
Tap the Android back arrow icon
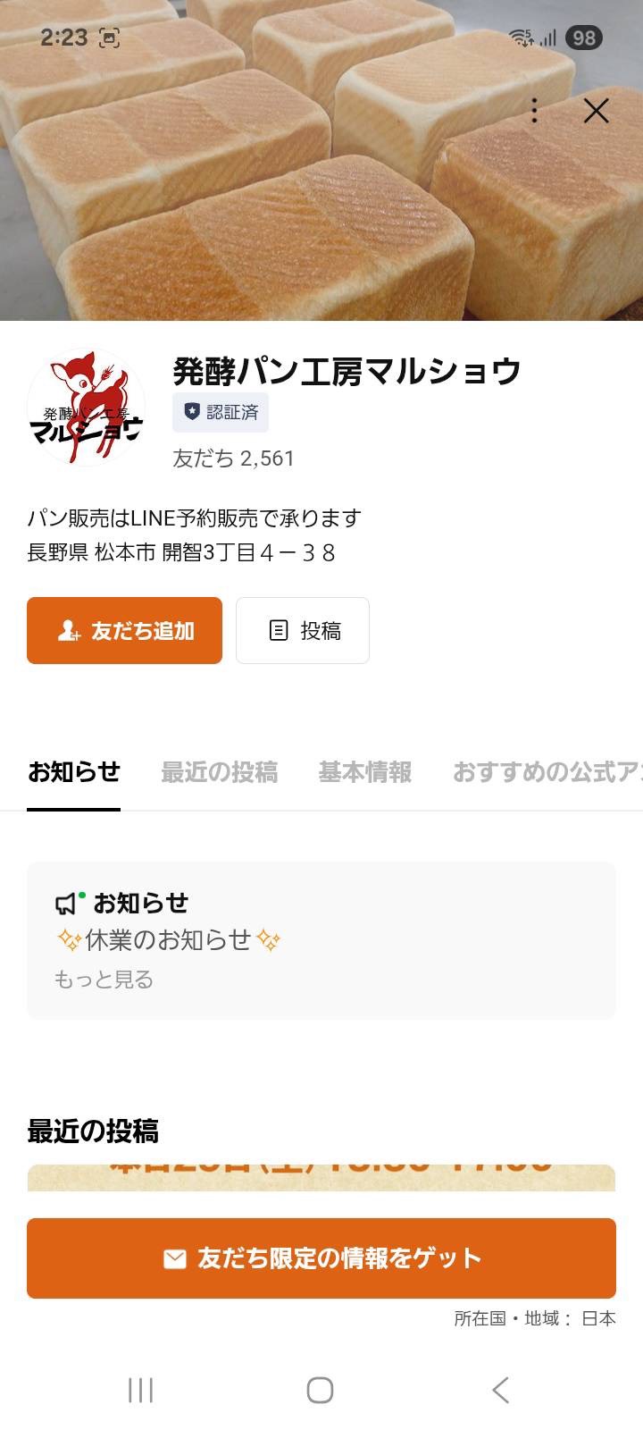coord(501,1390)
